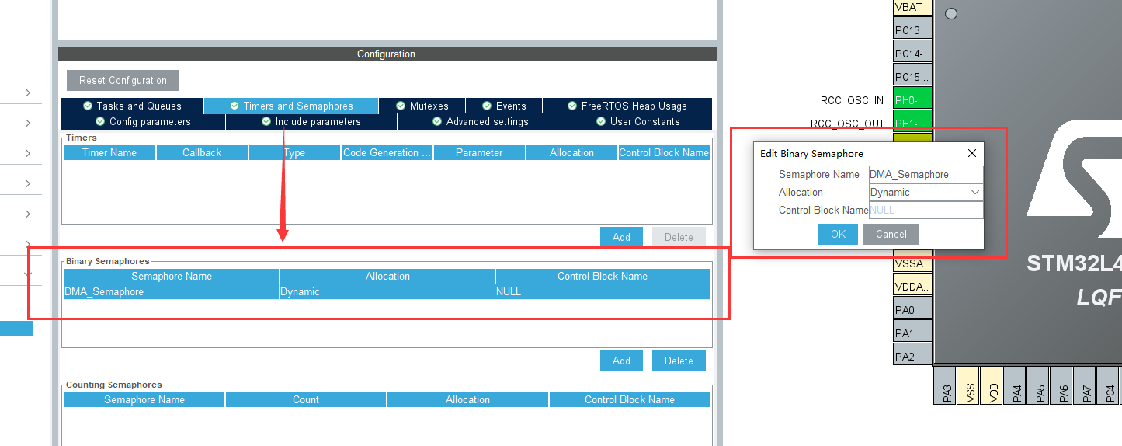Click the PC4 pin at chip bottom
This screenshot has height=446, width=1122.
(x=1108, y=385)
